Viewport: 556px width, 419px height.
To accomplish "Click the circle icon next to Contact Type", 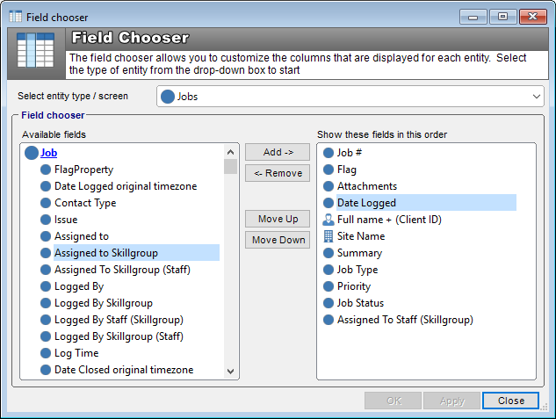I will (x=46, y=203).
